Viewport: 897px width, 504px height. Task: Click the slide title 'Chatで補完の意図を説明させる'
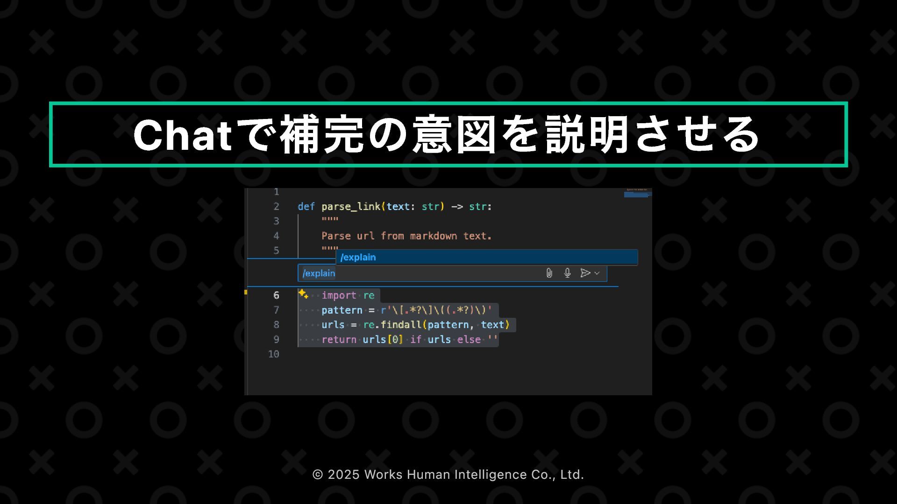447,135
